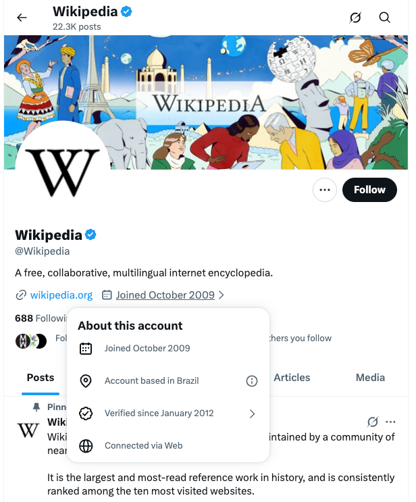
Task: Follow the Wikipedia account
Action: tap(369, 190)
